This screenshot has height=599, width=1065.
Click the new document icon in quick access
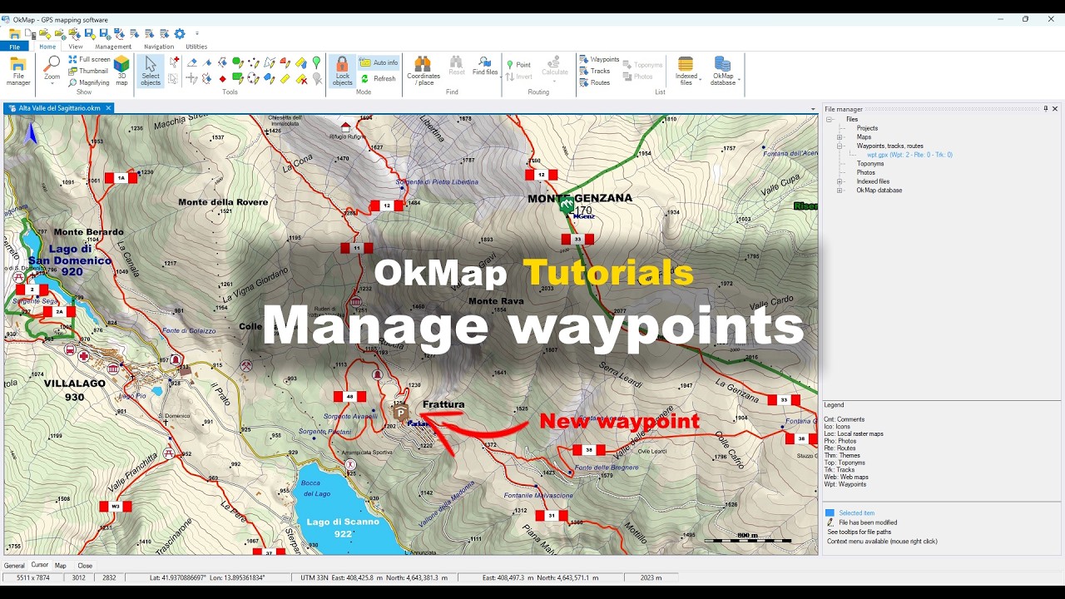[x=29, y=34]
